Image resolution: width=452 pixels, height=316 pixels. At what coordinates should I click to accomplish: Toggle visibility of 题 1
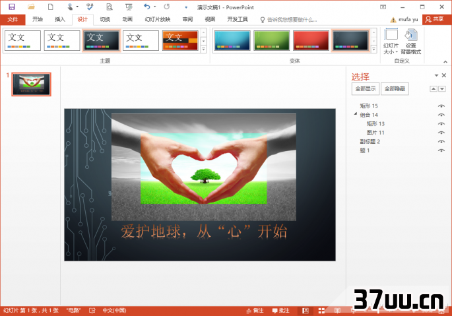[x=441, y=150]
